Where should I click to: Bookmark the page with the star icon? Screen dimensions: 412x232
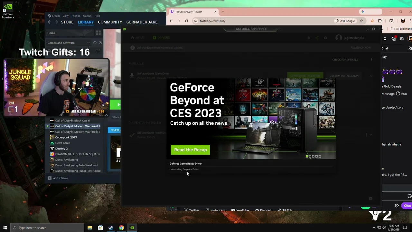coord(361,21)
